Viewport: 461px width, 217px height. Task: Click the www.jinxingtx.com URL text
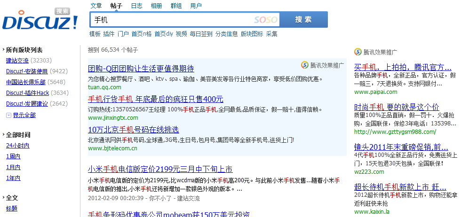tap(113, 118)
